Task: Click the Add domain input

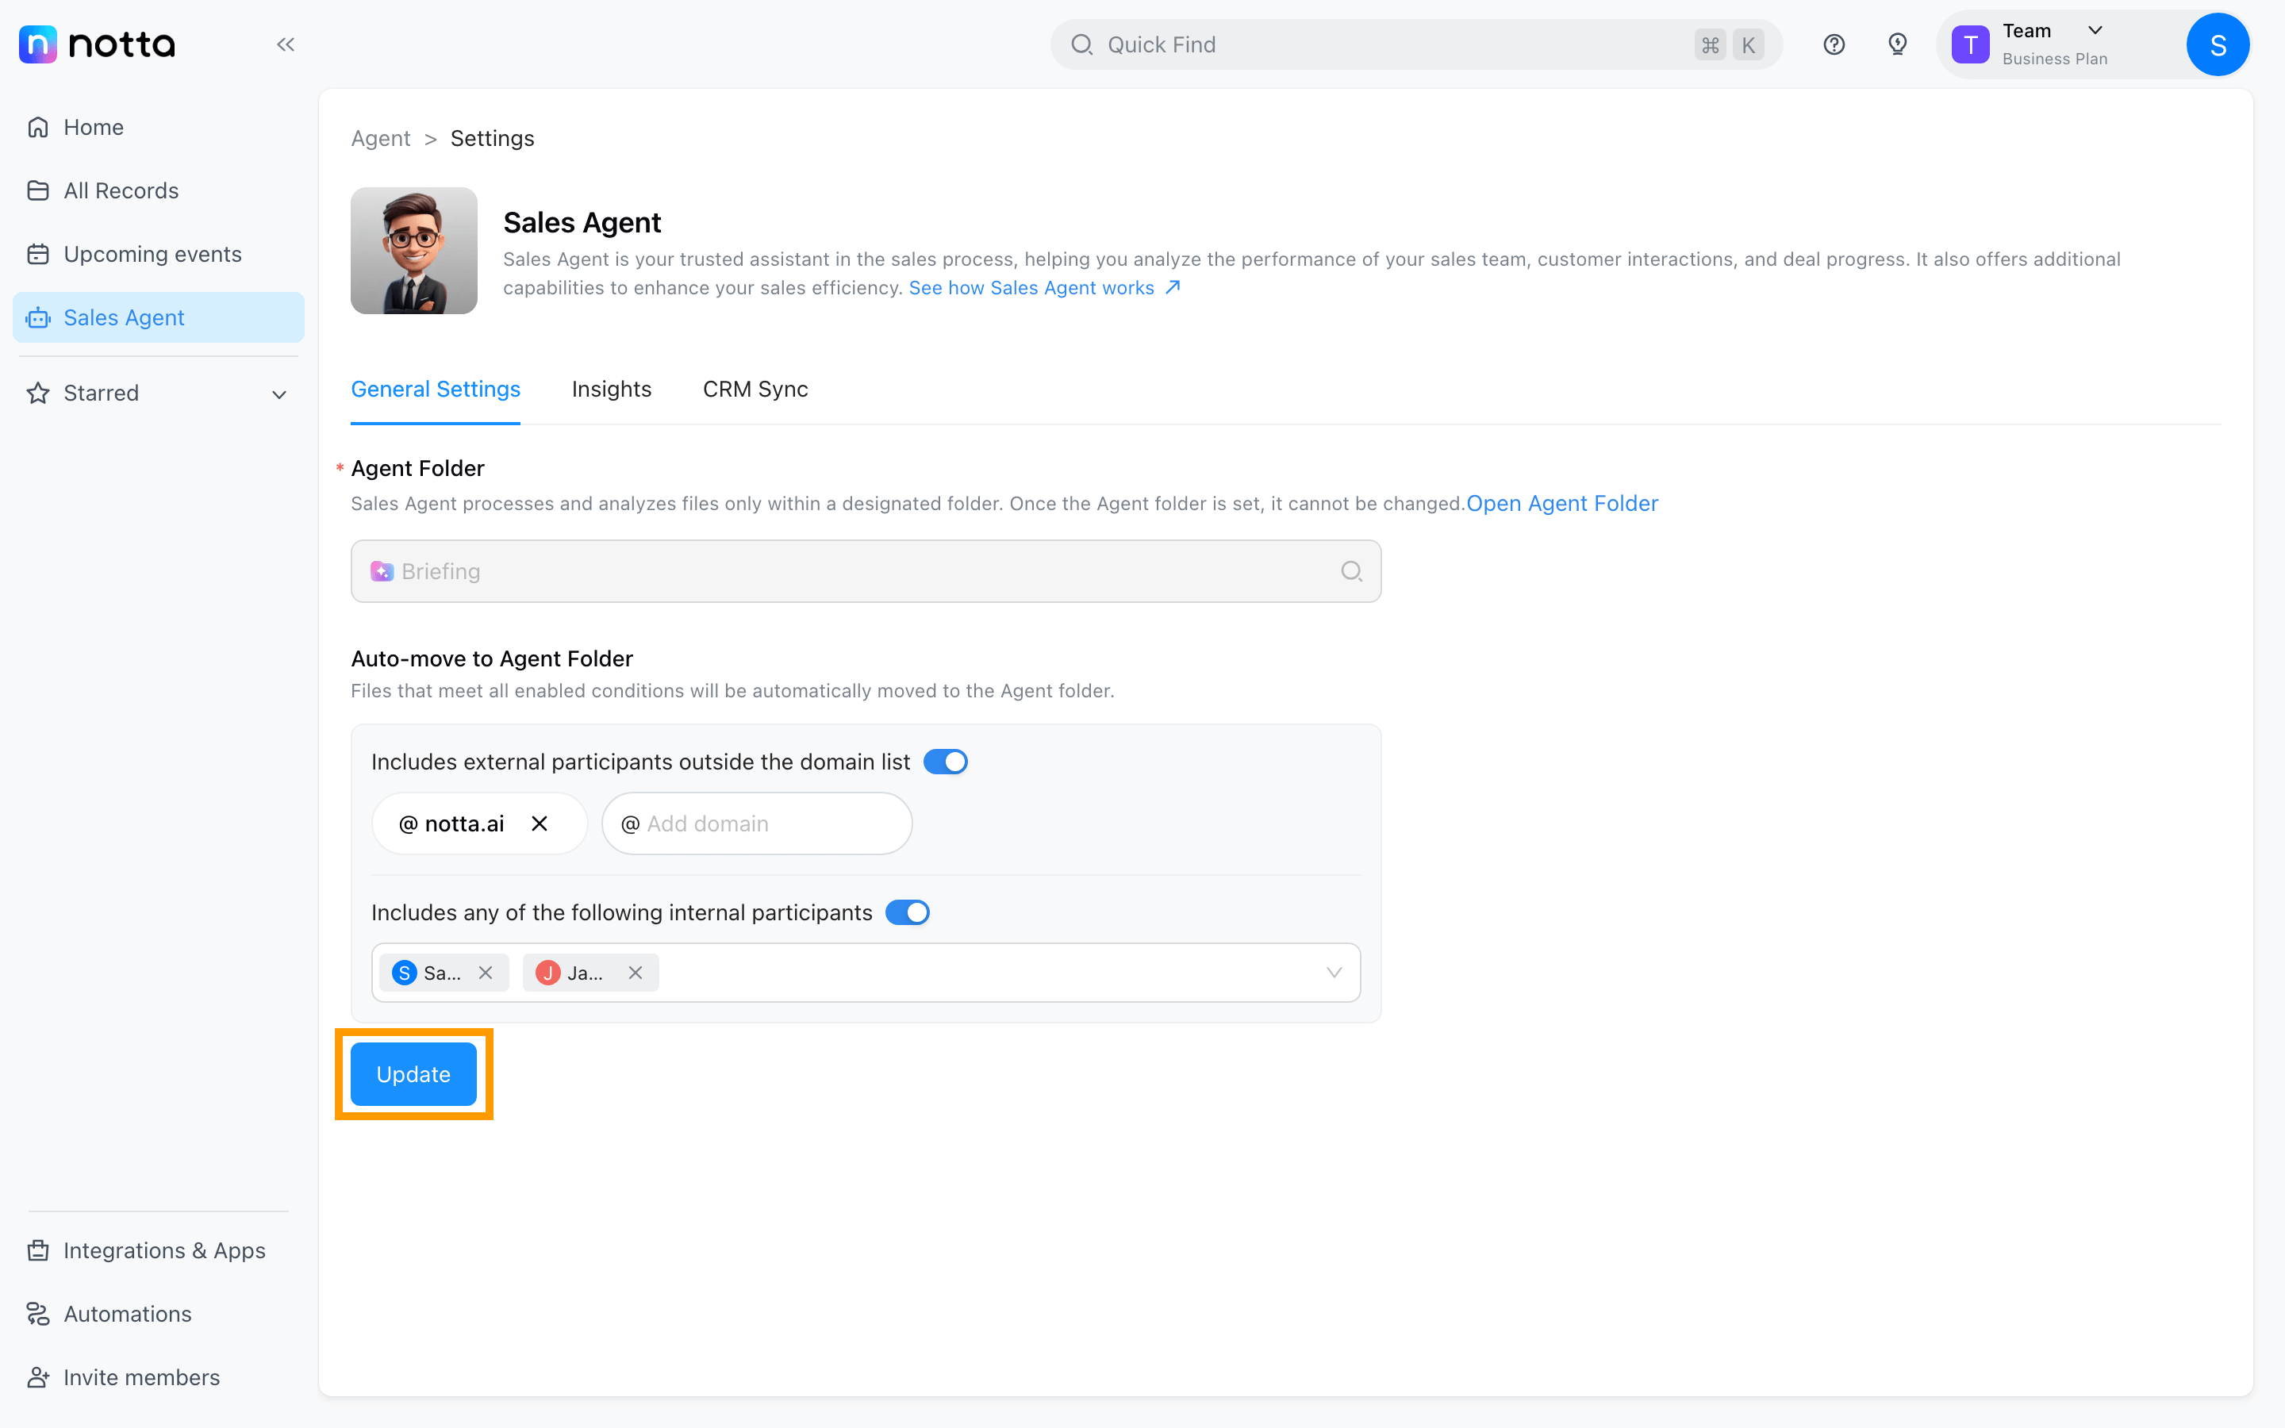Action: (x=757, y=823)
